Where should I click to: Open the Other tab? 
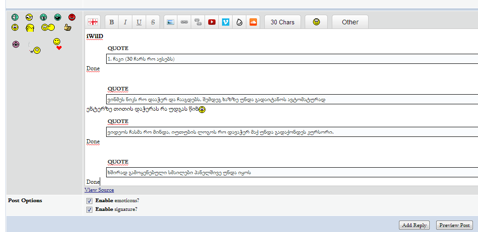(x=350, y=22)
